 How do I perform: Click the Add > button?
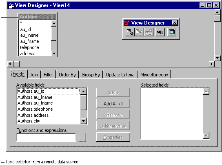pyautogui.click(x=113, y=93)
